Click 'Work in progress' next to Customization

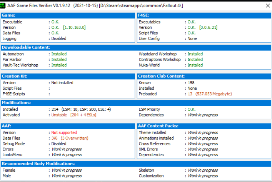[203, 176]
